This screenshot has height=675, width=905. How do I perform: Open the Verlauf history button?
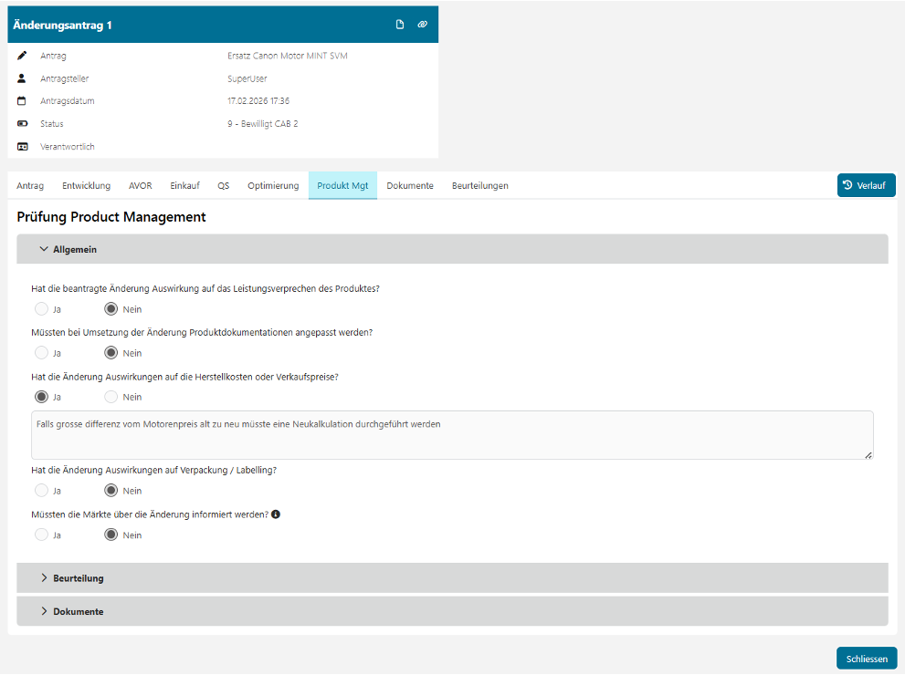point(867,185)
